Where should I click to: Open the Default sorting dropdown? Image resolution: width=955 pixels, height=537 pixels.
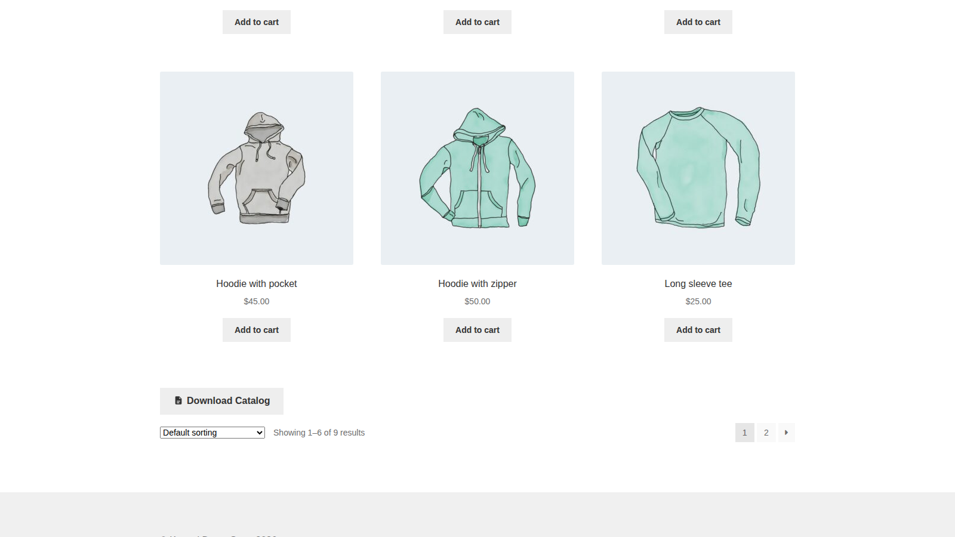click(x=212, y=433)
